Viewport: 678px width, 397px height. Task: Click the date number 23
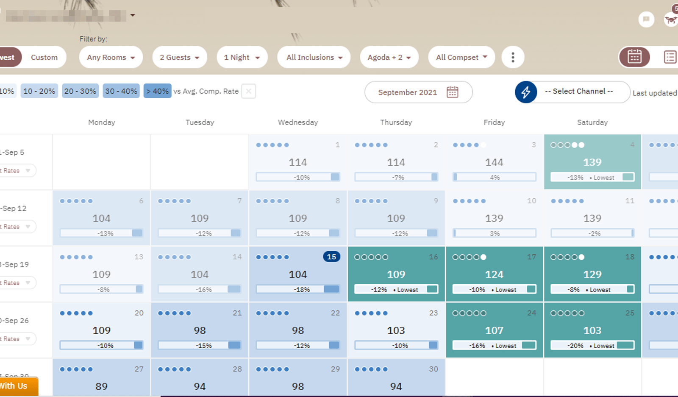tap(433, 313)
